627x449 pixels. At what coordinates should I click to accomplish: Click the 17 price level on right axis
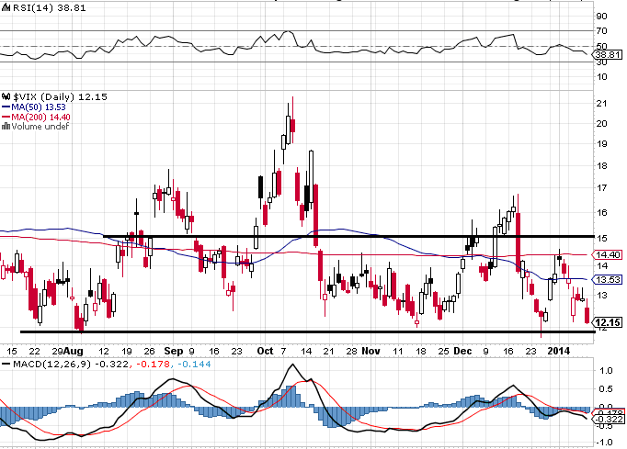coord(601,187)
